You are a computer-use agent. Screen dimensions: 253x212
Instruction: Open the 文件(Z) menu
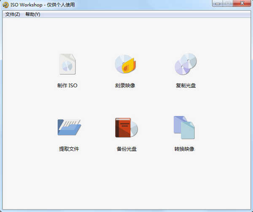(13, 14)
